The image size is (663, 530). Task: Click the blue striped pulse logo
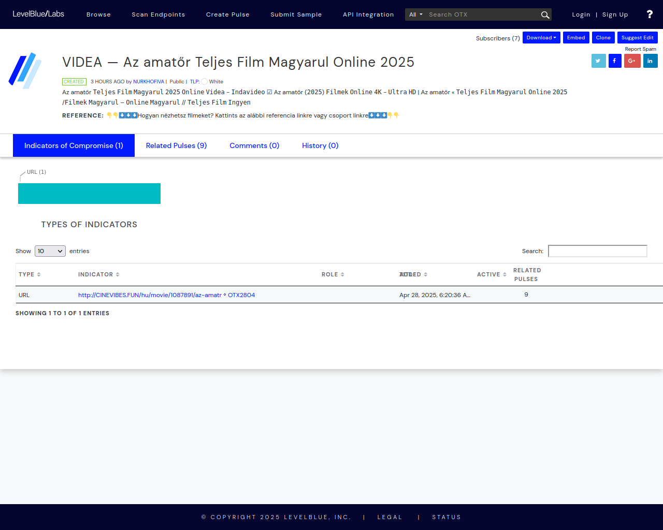click(25, 70)
